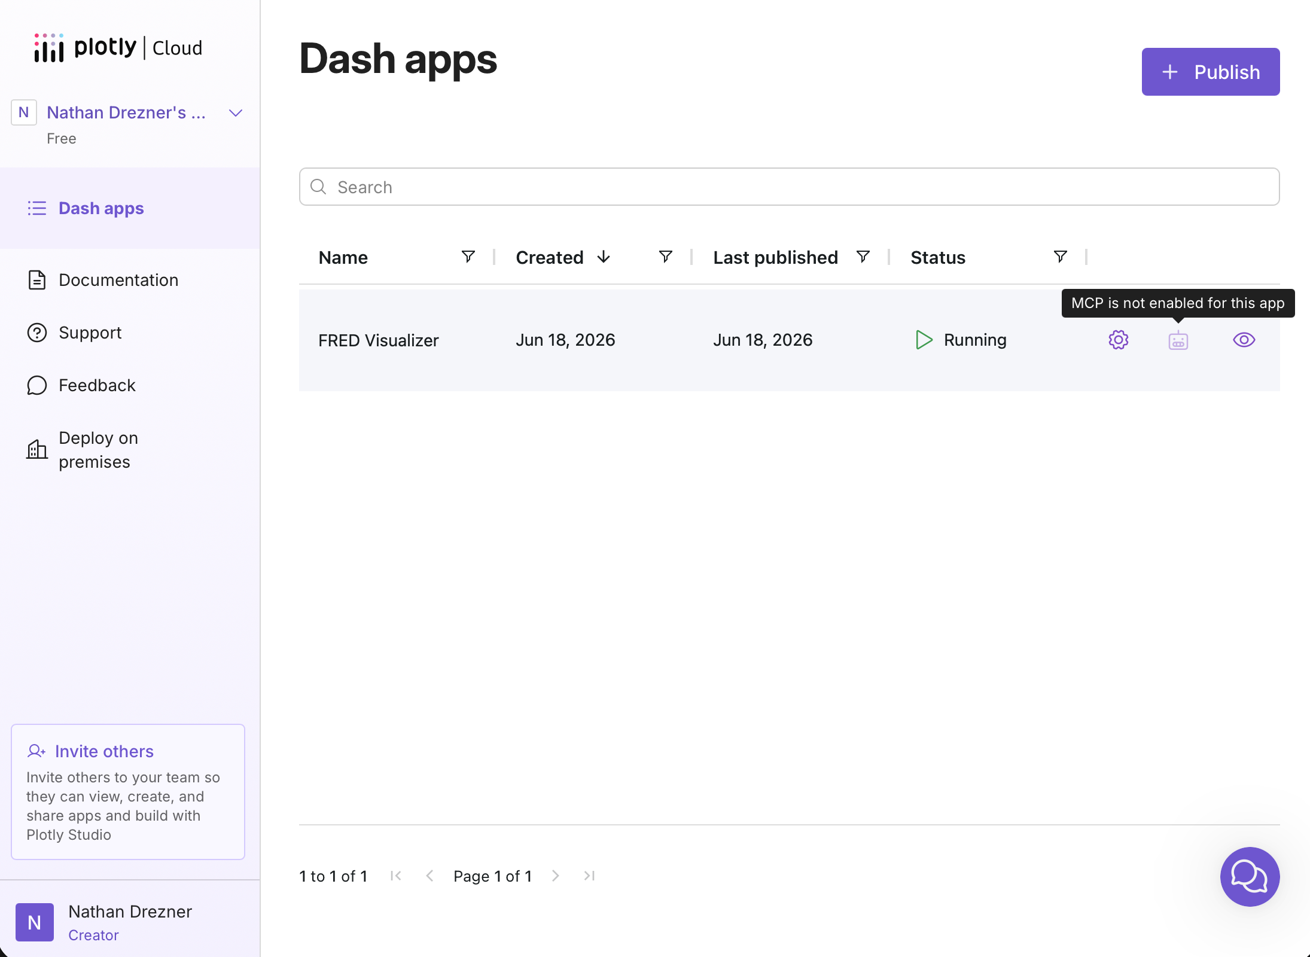Click the search magnifier icon
This screenshot has height=957, width=1310.
pyautogui.click(x=318, y=187)
